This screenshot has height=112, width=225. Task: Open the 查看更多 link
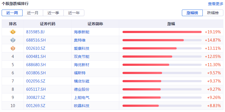click(216, 4)
